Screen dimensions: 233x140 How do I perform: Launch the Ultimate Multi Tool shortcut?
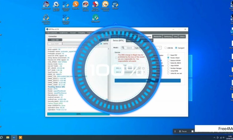(x=95, y=4)
